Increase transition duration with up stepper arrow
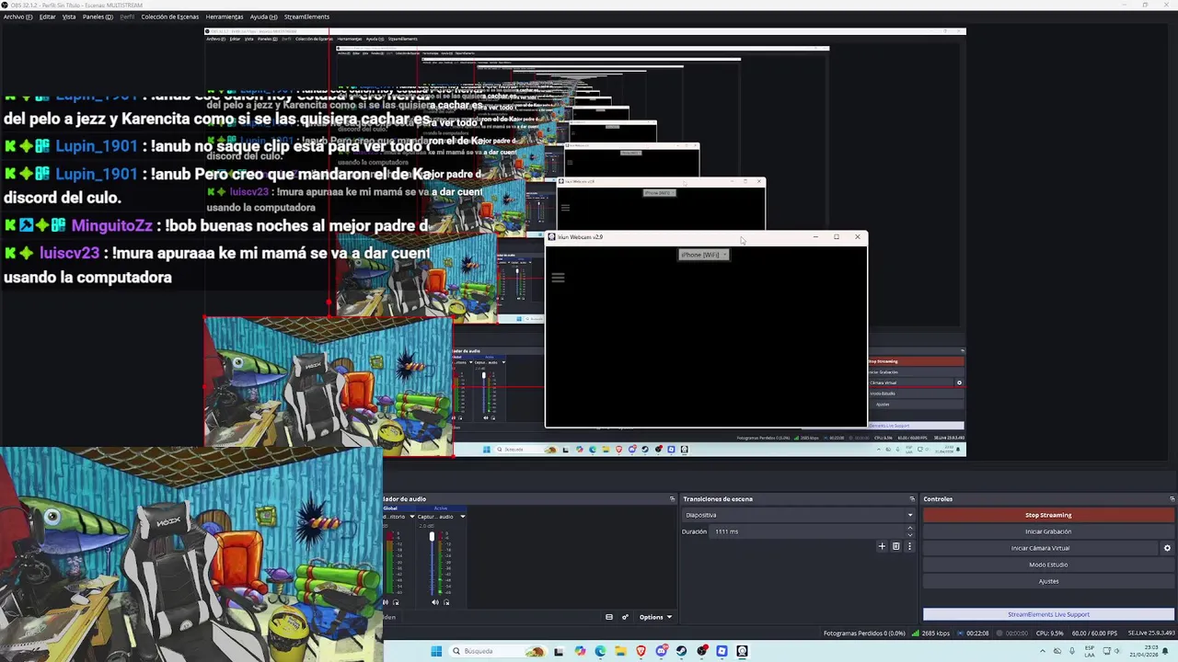Viewport: 1178px width, 662px height. (910, 529)
